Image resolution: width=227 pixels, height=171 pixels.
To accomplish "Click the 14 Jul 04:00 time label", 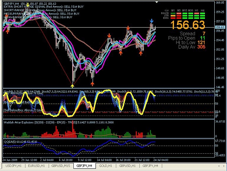I will tap(104, 160).
